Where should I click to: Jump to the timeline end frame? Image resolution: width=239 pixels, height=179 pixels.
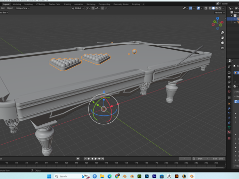pos(103,159)
